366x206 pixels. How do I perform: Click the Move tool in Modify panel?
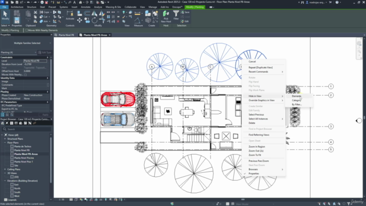click(x=79, y=21)
